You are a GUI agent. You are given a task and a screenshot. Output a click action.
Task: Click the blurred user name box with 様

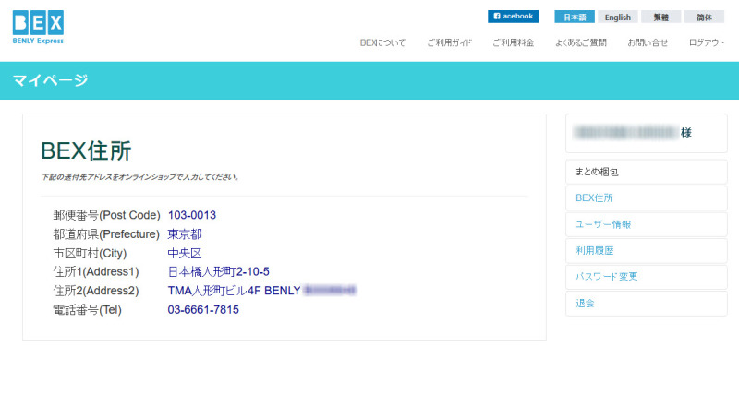pyautogui.click(x=646, y=133)
